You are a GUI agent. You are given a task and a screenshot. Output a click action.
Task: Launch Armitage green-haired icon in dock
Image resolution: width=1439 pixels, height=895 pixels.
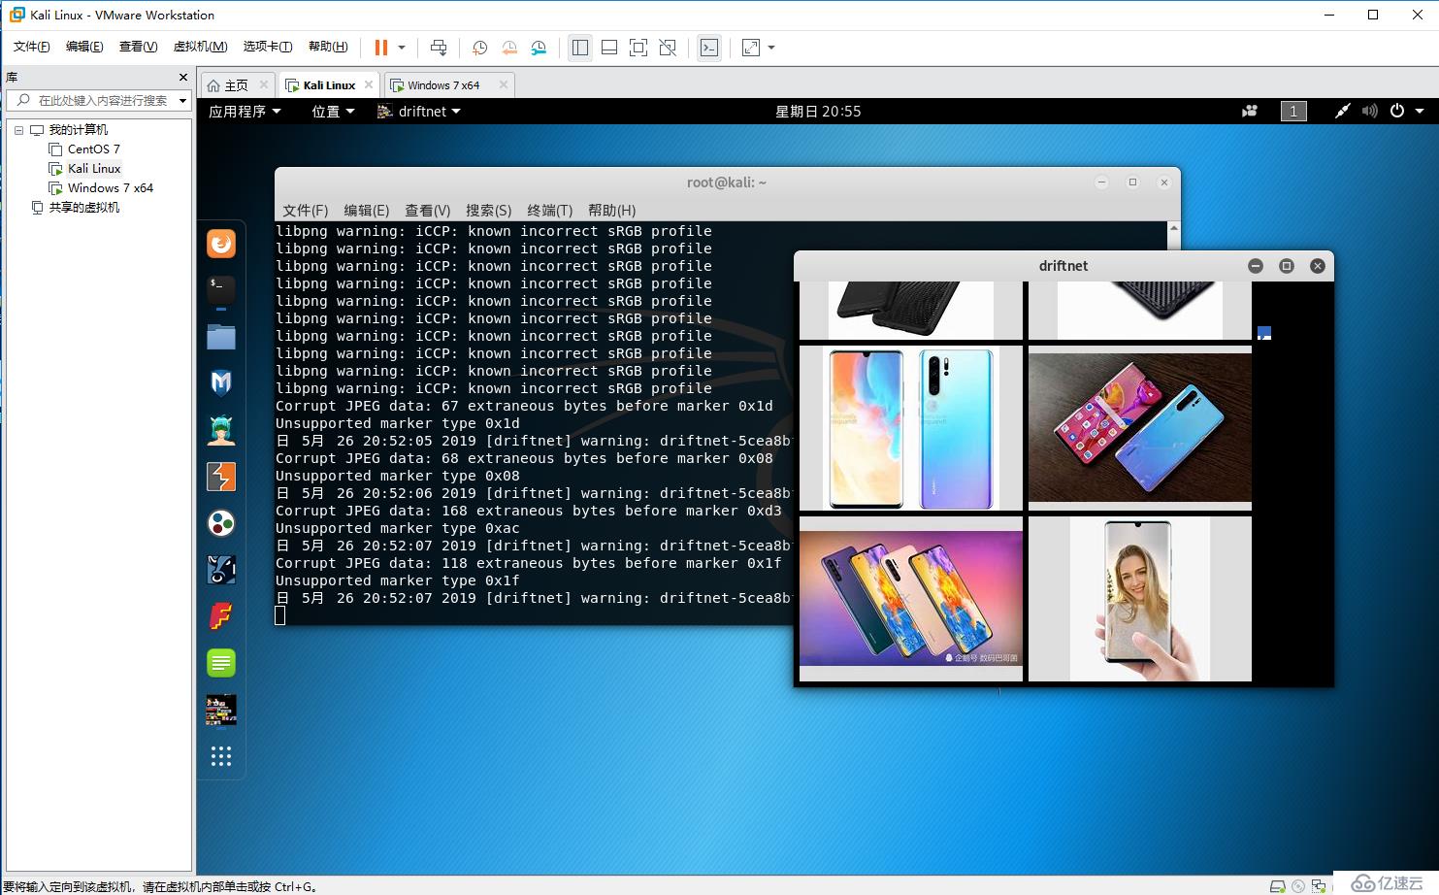221,430
